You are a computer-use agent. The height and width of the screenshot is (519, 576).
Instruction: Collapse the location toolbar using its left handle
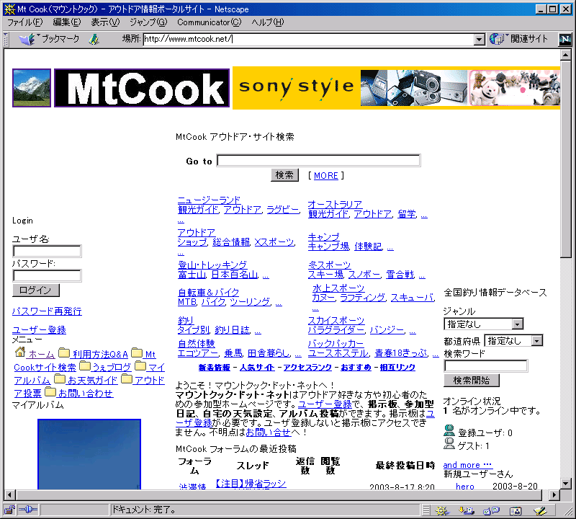[6, 39]
